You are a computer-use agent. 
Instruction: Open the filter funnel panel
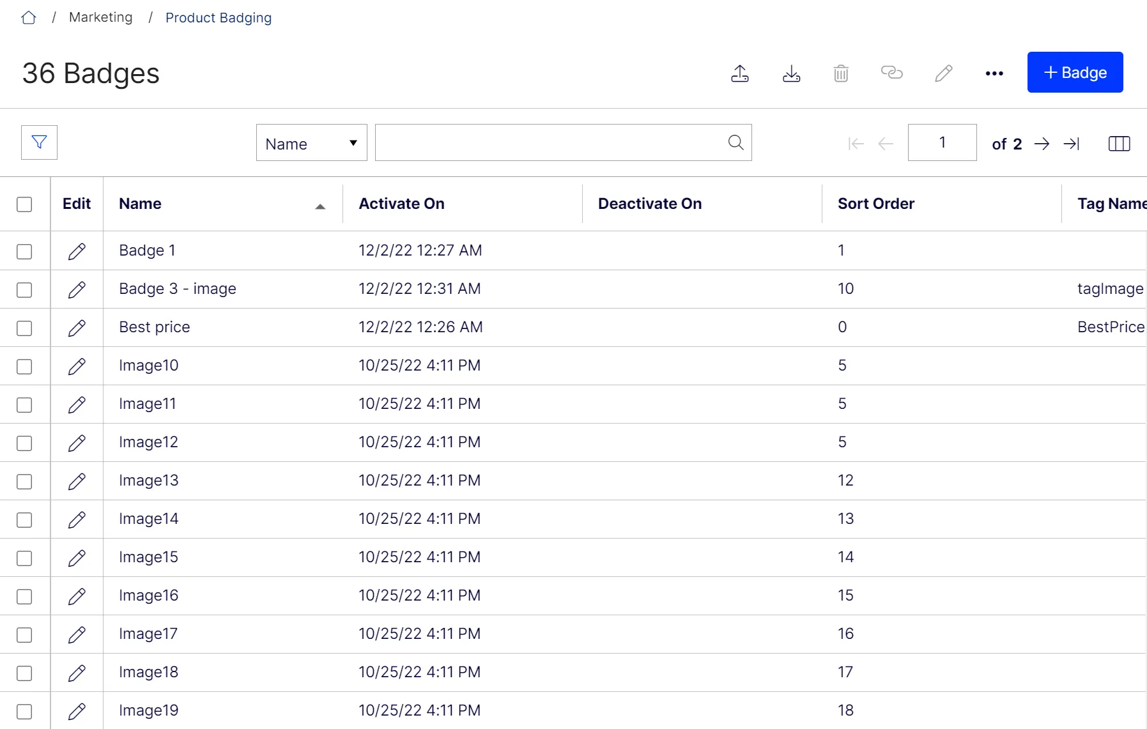[x=39, y=142]
